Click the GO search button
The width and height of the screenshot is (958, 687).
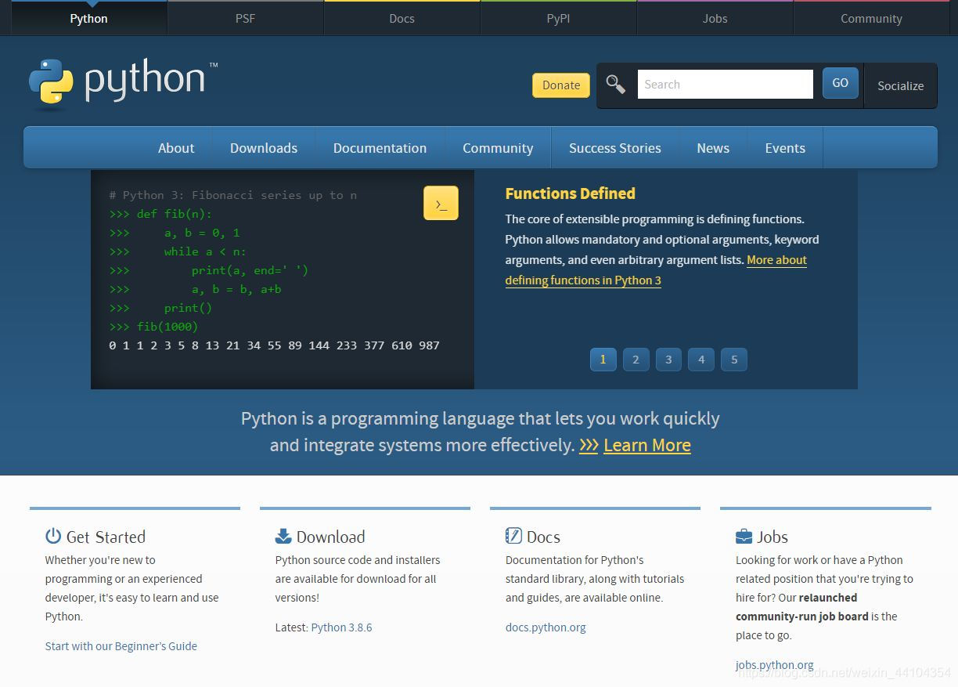841,83
